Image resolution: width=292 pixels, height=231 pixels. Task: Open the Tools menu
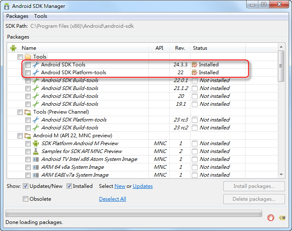coord(40,16)
